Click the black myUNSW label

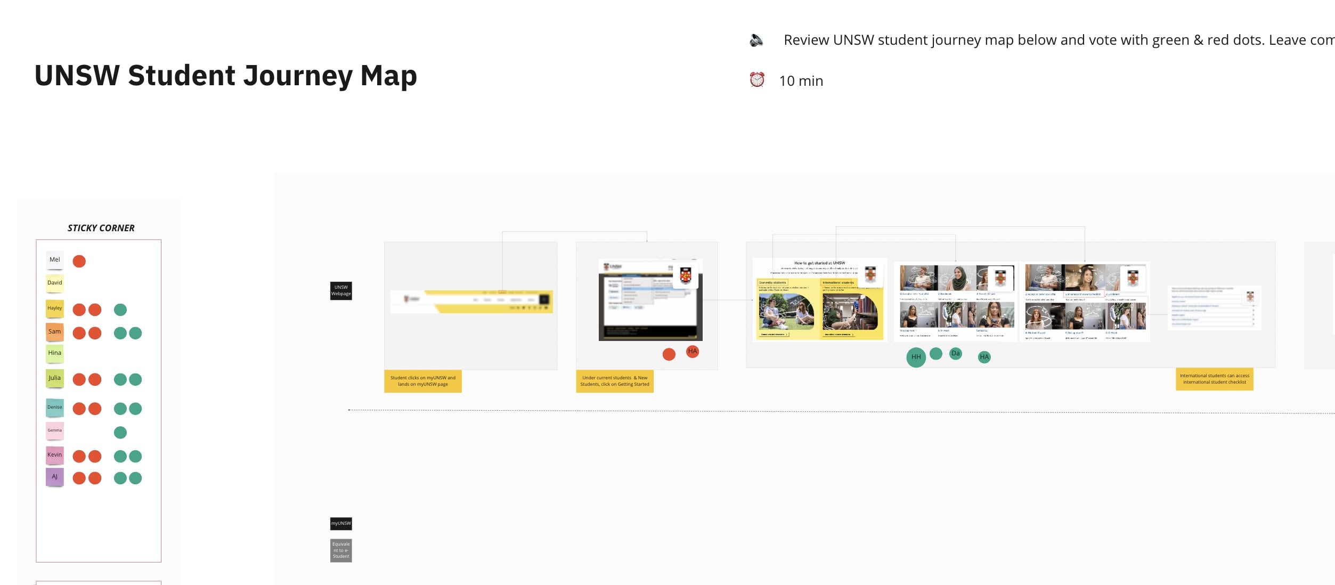341,524
